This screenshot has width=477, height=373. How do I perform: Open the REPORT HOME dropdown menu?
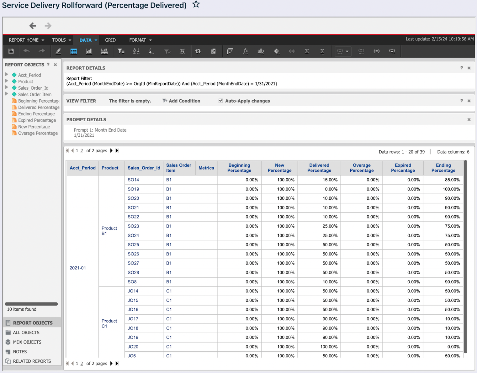click(26, 40)
